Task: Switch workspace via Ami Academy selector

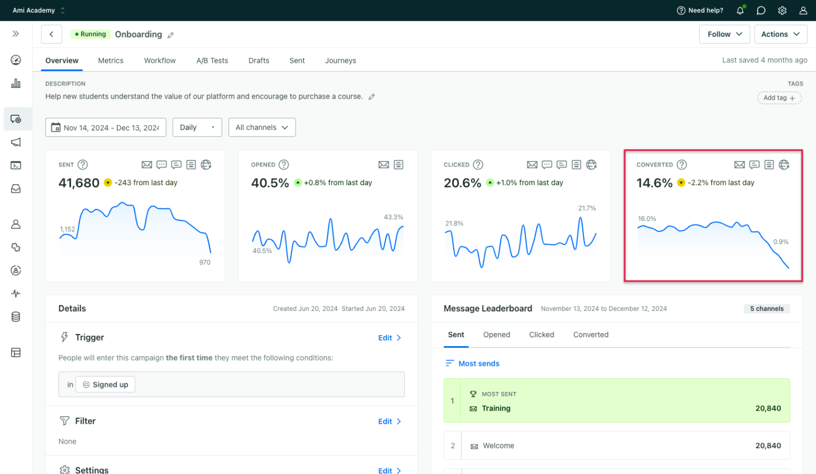Action: [39, 10]
